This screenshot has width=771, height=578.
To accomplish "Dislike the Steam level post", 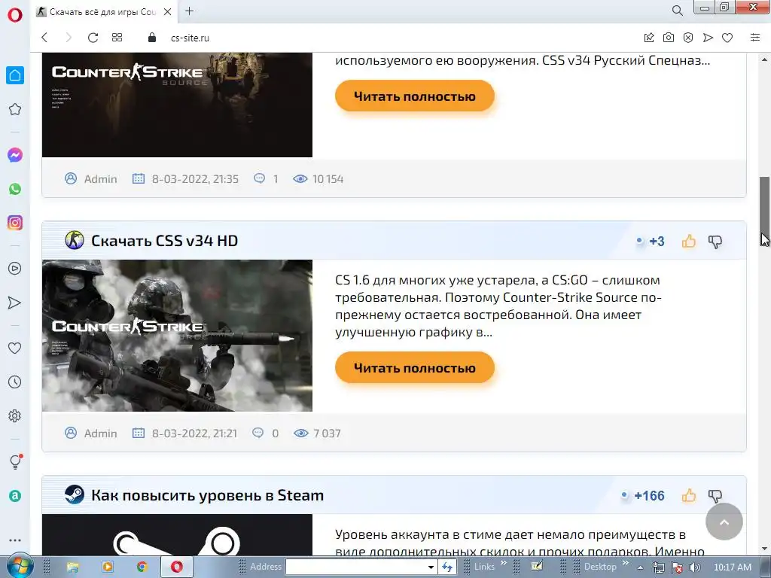I will 715,495.
